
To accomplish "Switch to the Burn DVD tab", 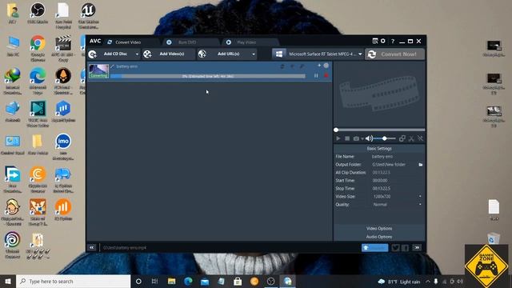I will coord(187,42).
